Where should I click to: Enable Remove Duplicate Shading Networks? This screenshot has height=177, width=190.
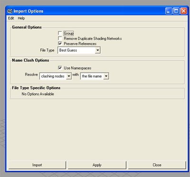[x=60, y=38]
